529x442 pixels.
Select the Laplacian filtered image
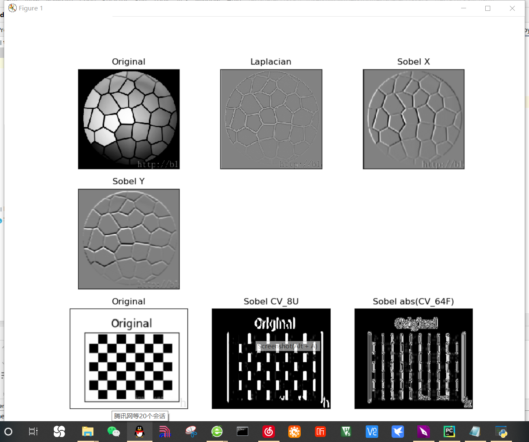pyautogui.click(x=271, y=119)
